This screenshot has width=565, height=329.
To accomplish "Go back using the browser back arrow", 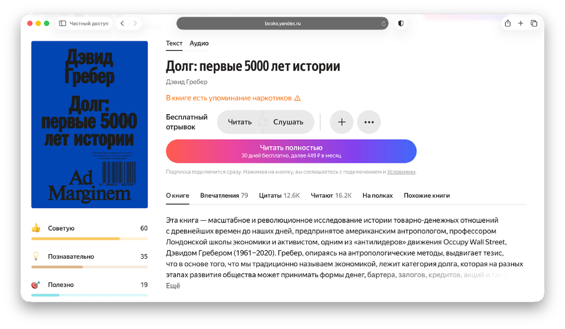I will point(122,23).
